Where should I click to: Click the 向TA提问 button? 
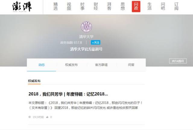point(178,61)
